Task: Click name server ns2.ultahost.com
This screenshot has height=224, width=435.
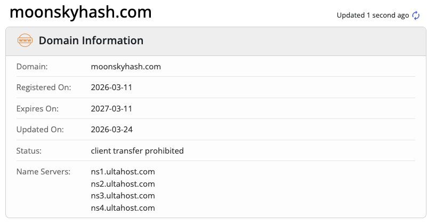Action: coord(123,184)
